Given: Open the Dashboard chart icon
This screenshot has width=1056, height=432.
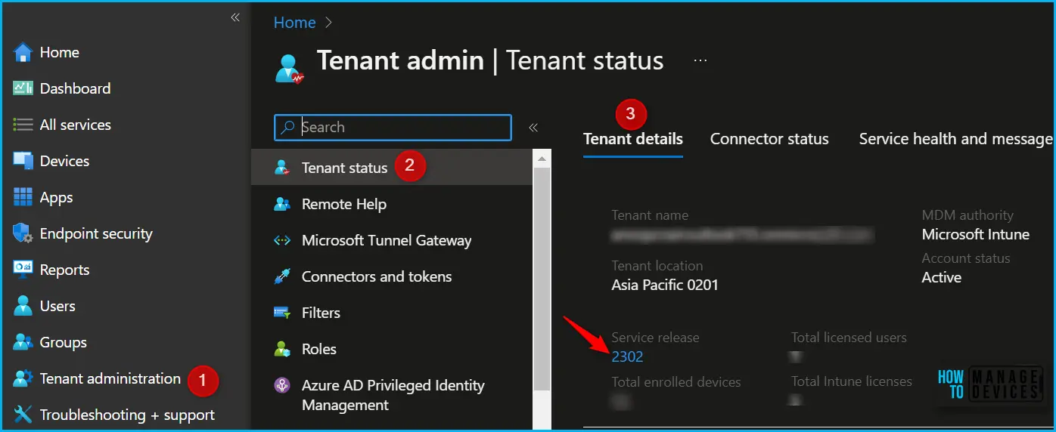Looking at the screenshot, I should [23, 88].
